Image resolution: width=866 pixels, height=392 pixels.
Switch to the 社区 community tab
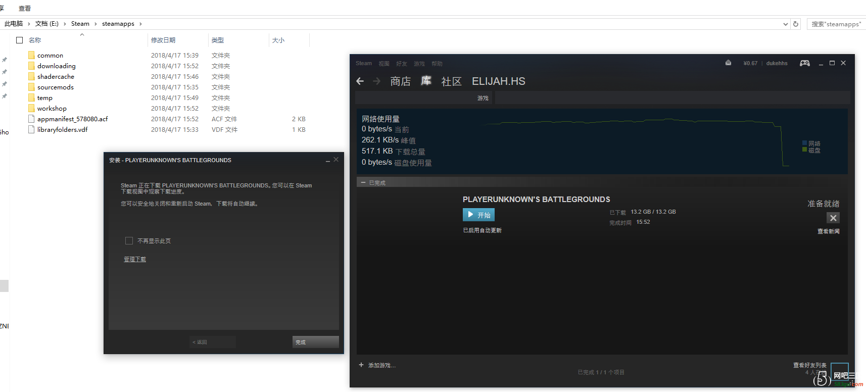coord(451,81)
